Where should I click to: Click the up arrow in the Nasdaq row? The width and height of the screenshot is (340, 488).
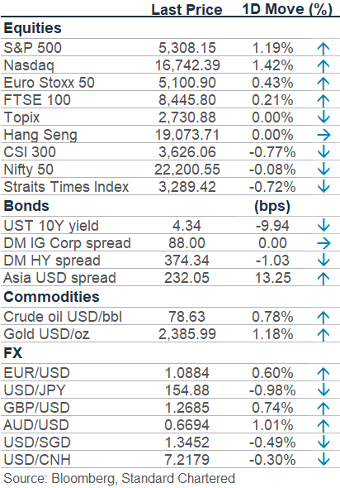pos(323,65)
